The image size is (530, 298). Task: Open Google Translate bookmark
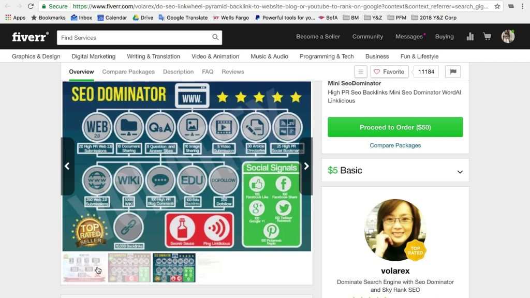coord(183,18)
